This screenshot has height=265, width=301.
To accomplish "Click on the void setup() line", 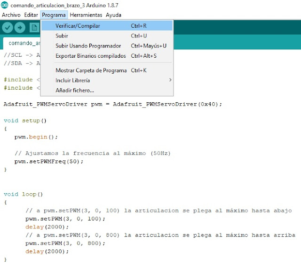I will [25, 121].
